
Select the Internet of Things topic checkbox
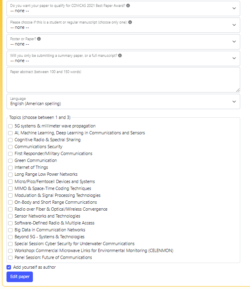click(10, 168)
